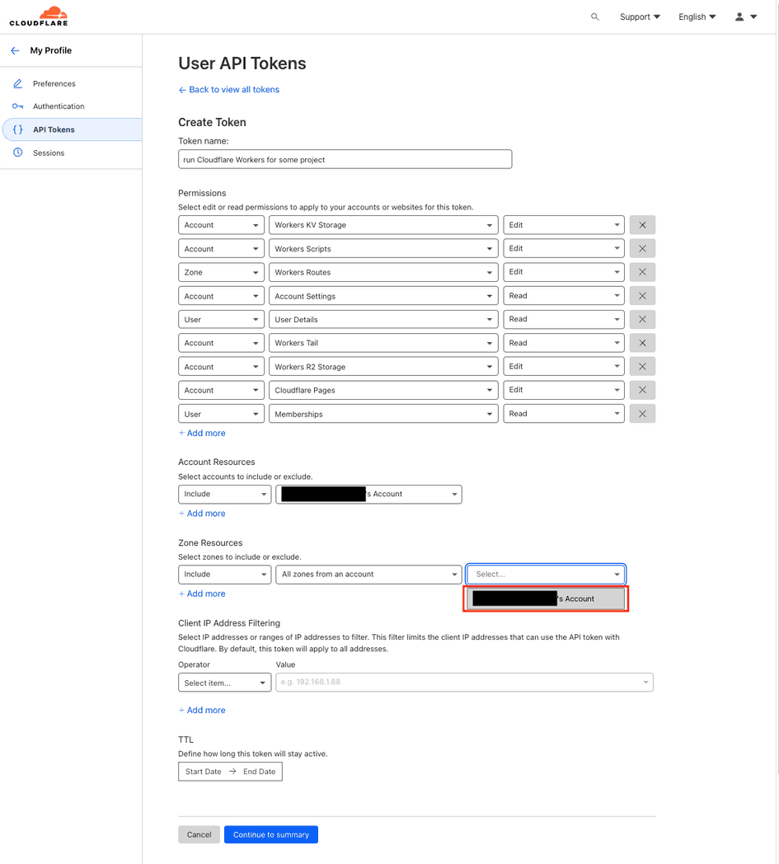Open the Support menu
Viewport: 779px width, 864px height.
point(640,17)
